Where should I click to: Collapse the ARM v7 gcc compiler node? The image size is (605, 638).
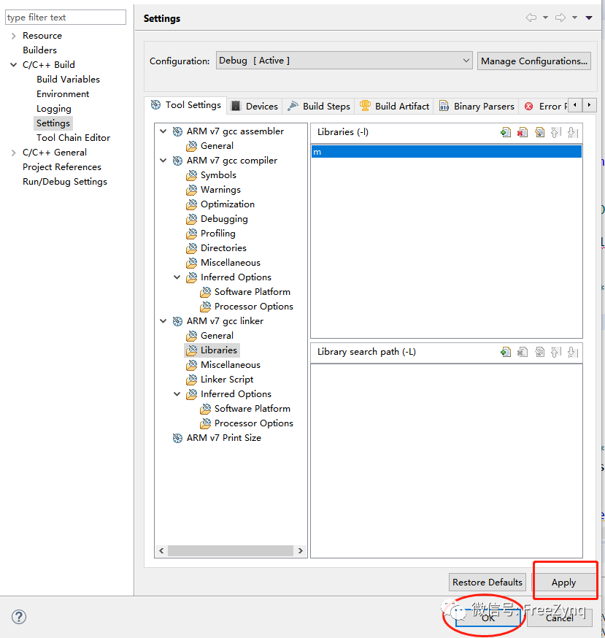[163, 161]
